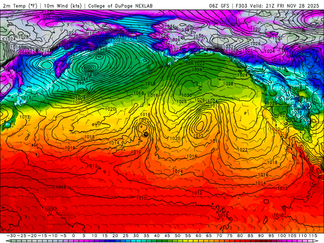Viewport: 324px width, 243px height.
Task: Click the "2m Temp (°F)" header label
Action: [x=20, y=6]
